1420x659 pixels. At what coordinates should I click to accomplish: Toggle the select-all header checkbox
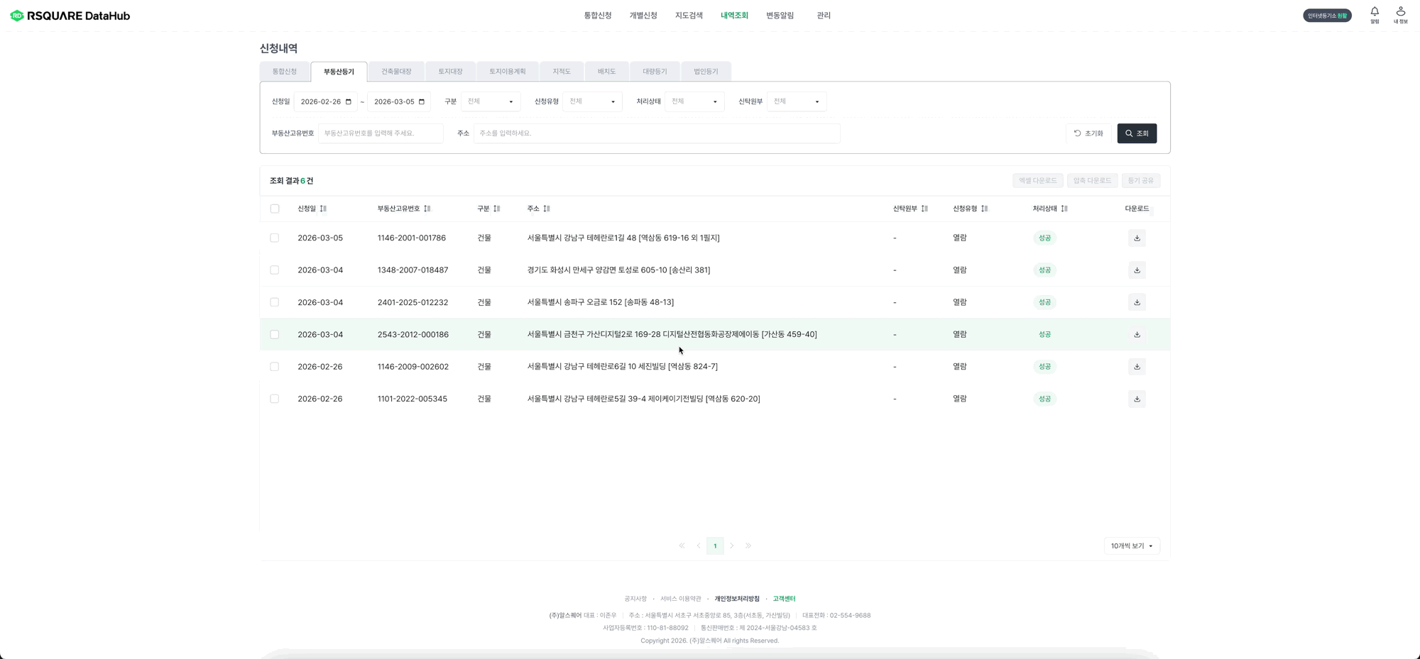pos(275,209)
